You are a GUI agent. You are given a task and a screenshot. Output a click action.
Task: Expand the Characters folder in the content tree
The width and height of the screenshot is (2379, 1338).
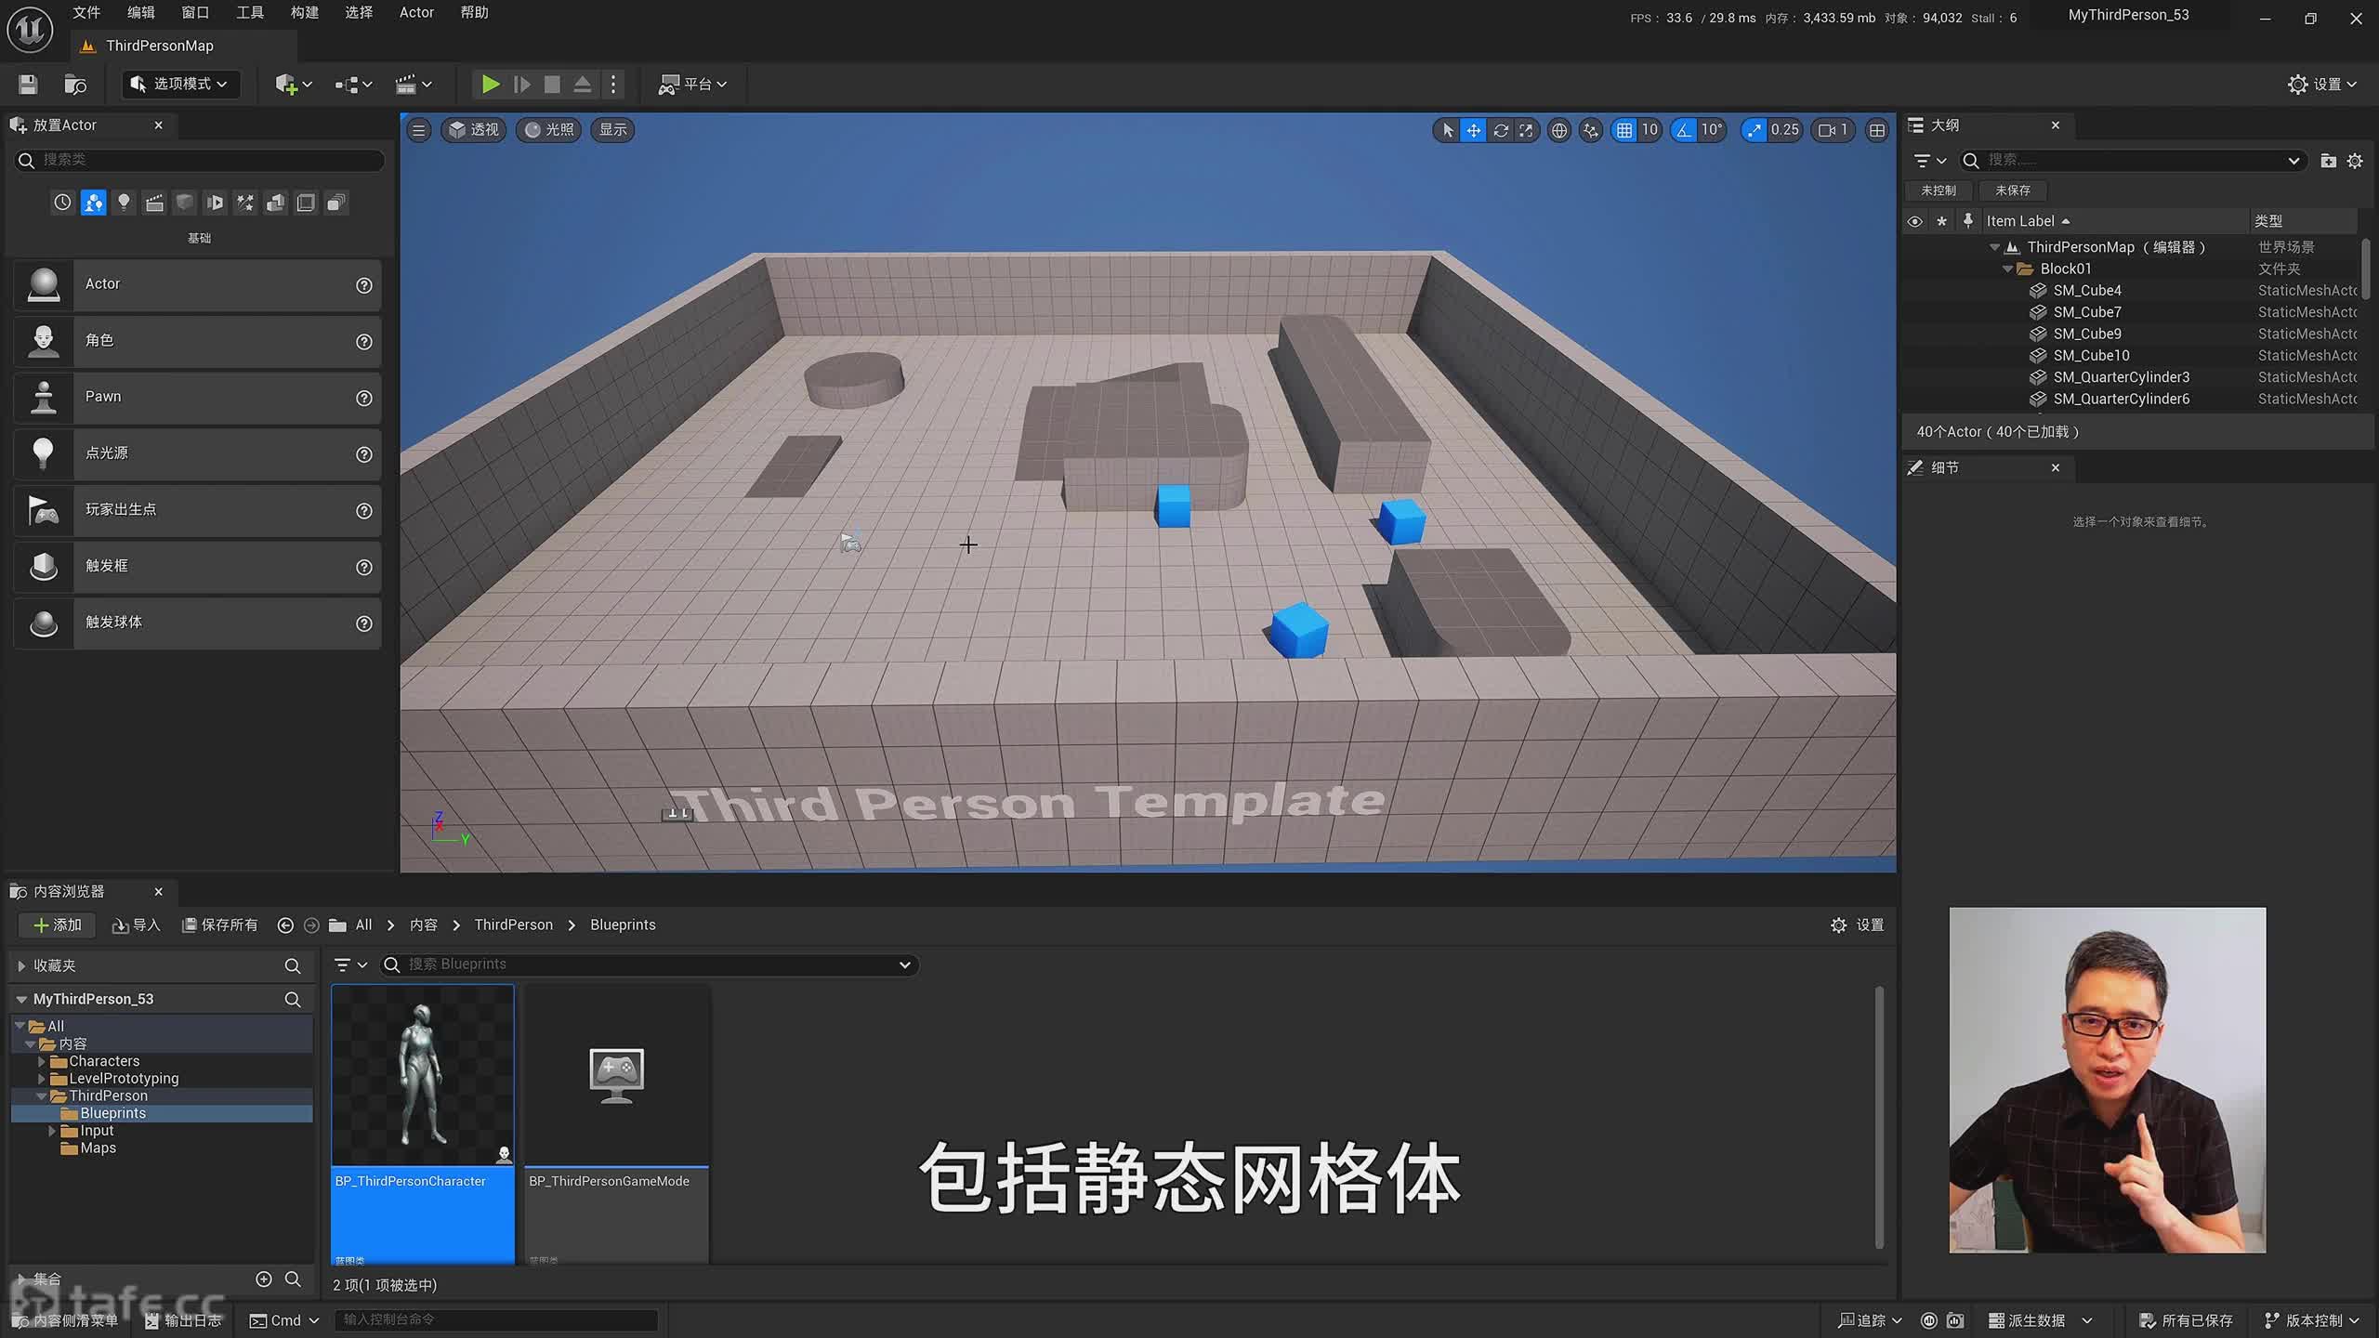pyautogui.click(x=41, y=1061)
